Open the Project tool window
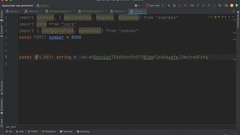This screenshot has width=240, height=135. tap(1, 16)
